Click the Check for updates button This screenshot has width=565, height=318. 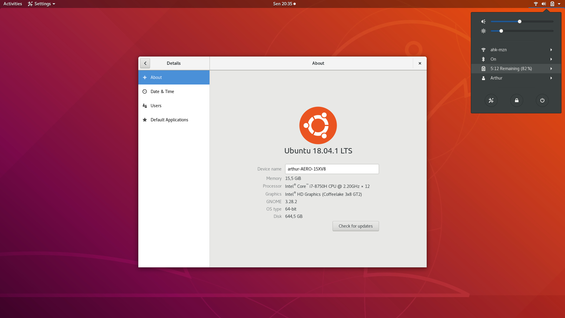(x=355, y=226)
